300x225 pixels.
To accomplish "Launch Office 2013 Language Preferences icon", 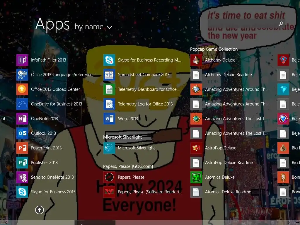I will [x=22, y=75].
